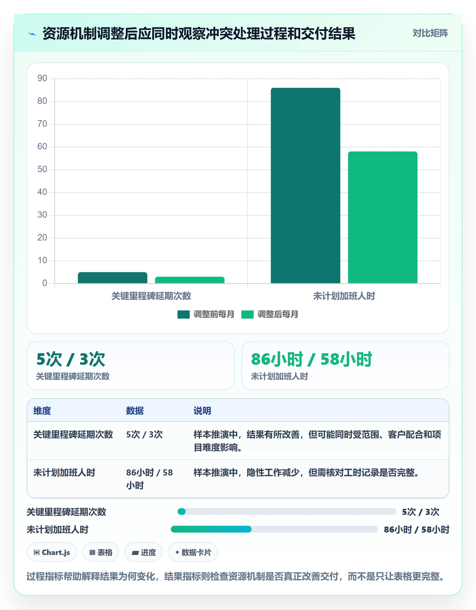This screenshot has height=610, width=476.
Task: Click the dark green 调整前每月 legend swatch
Action: (x=184, y=315)
